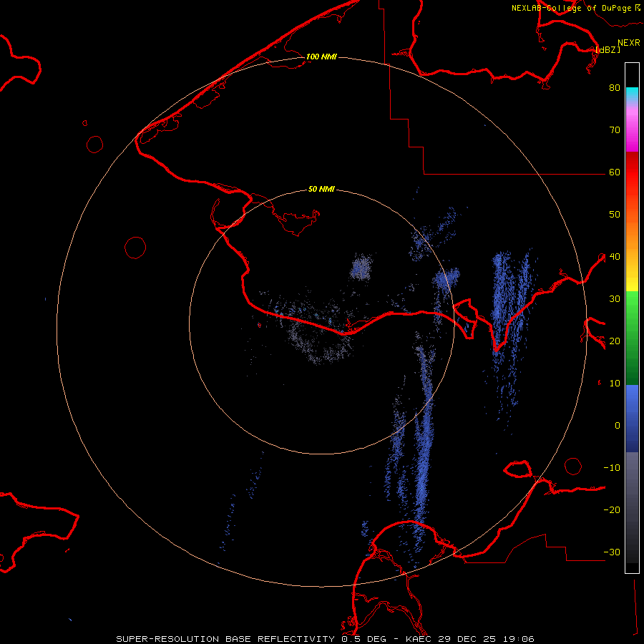
Task: Pick the cyan segment of the color bar
Action: point(632,95)
